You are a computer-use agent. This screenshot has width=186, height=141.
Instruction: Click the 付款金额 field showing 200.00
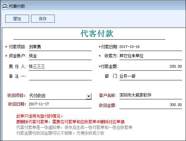click(151, 67)
